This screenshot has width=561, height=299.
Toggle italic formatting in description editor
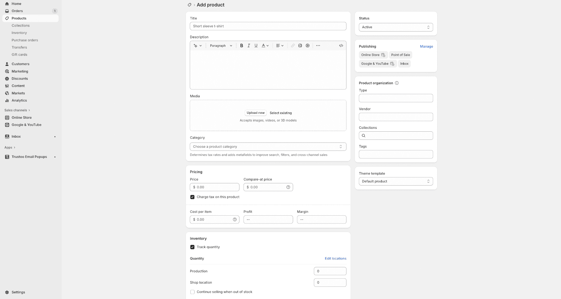[249, 46]
